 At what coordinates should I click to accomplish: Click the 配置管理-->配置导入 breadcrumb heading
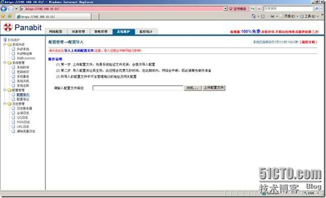(x=66, y=42)
